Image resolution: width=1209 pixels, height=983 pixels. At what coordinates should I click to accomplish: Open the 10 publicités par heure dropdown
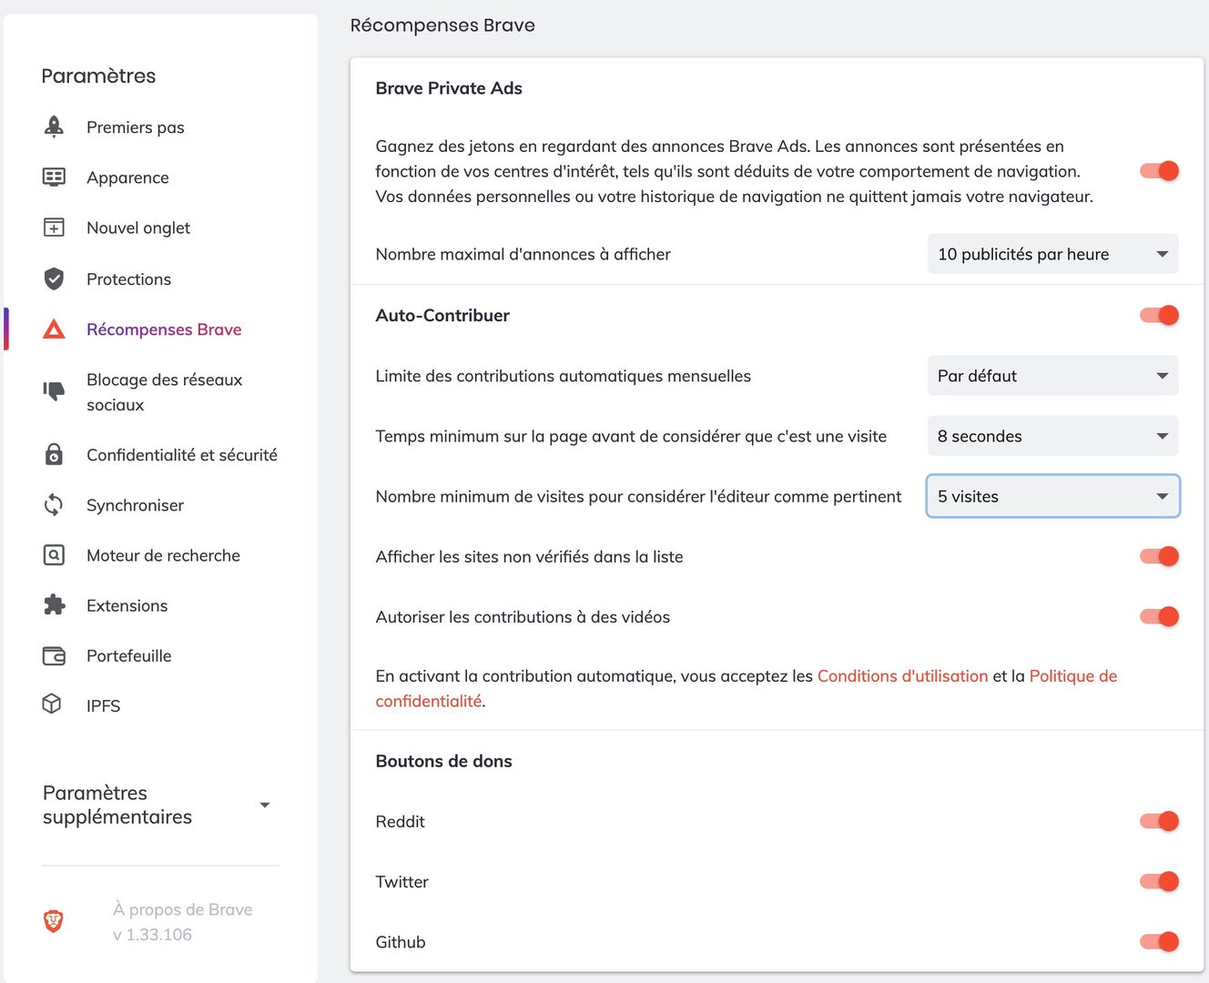pos(1052,254)
